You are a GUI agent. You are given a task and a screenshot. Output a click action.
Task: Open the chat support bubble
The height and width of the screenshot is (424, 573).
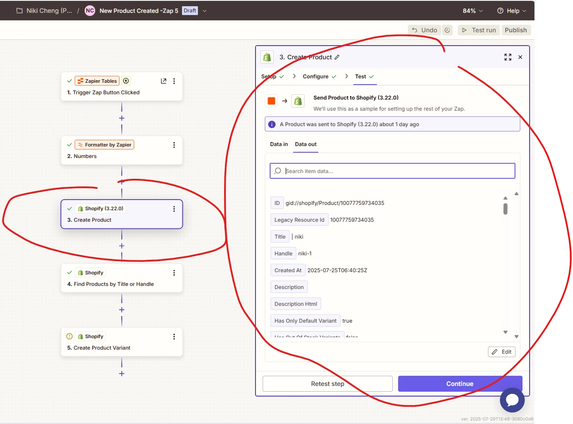click(x=512, y=400)
